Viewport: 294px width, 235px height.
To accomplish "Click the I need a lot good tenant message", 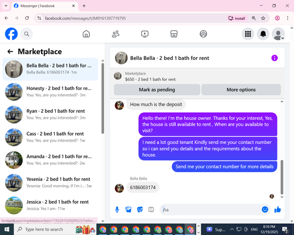I will pos(208,149).
